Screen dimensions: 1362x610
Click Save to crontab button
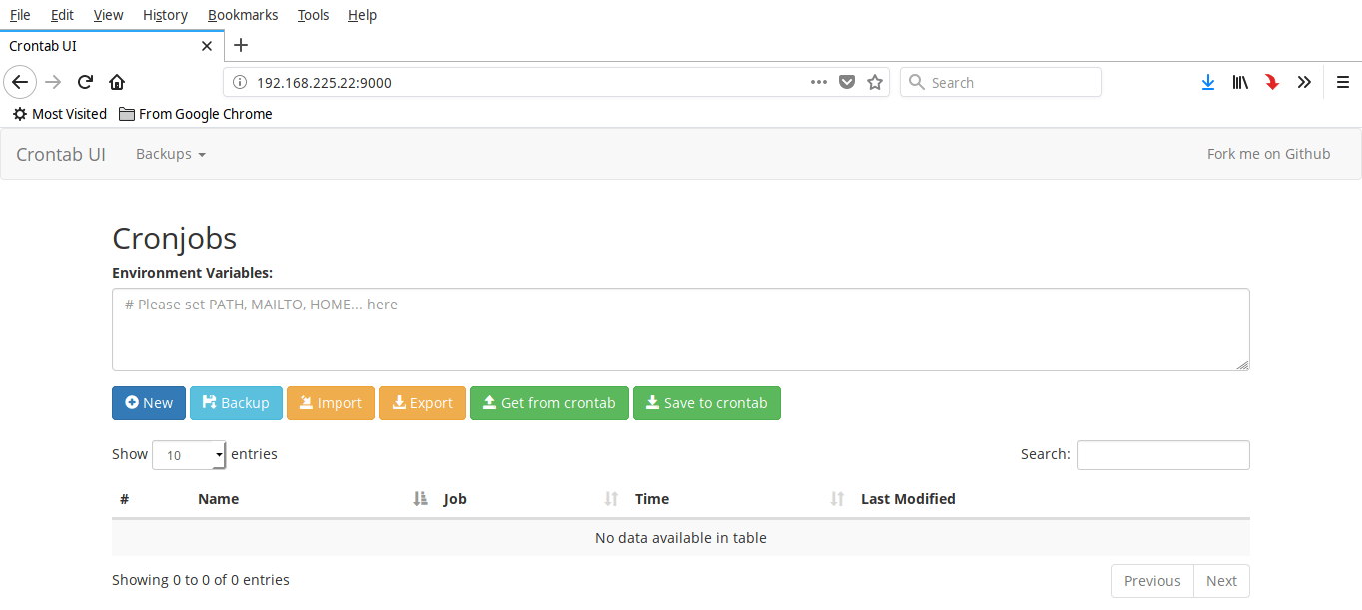pos(706,403)
